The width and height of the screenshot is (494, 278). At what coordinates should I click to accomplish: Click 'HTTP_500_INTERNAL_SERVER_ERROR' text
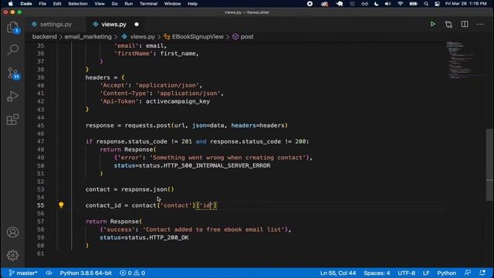pos(217,165)
